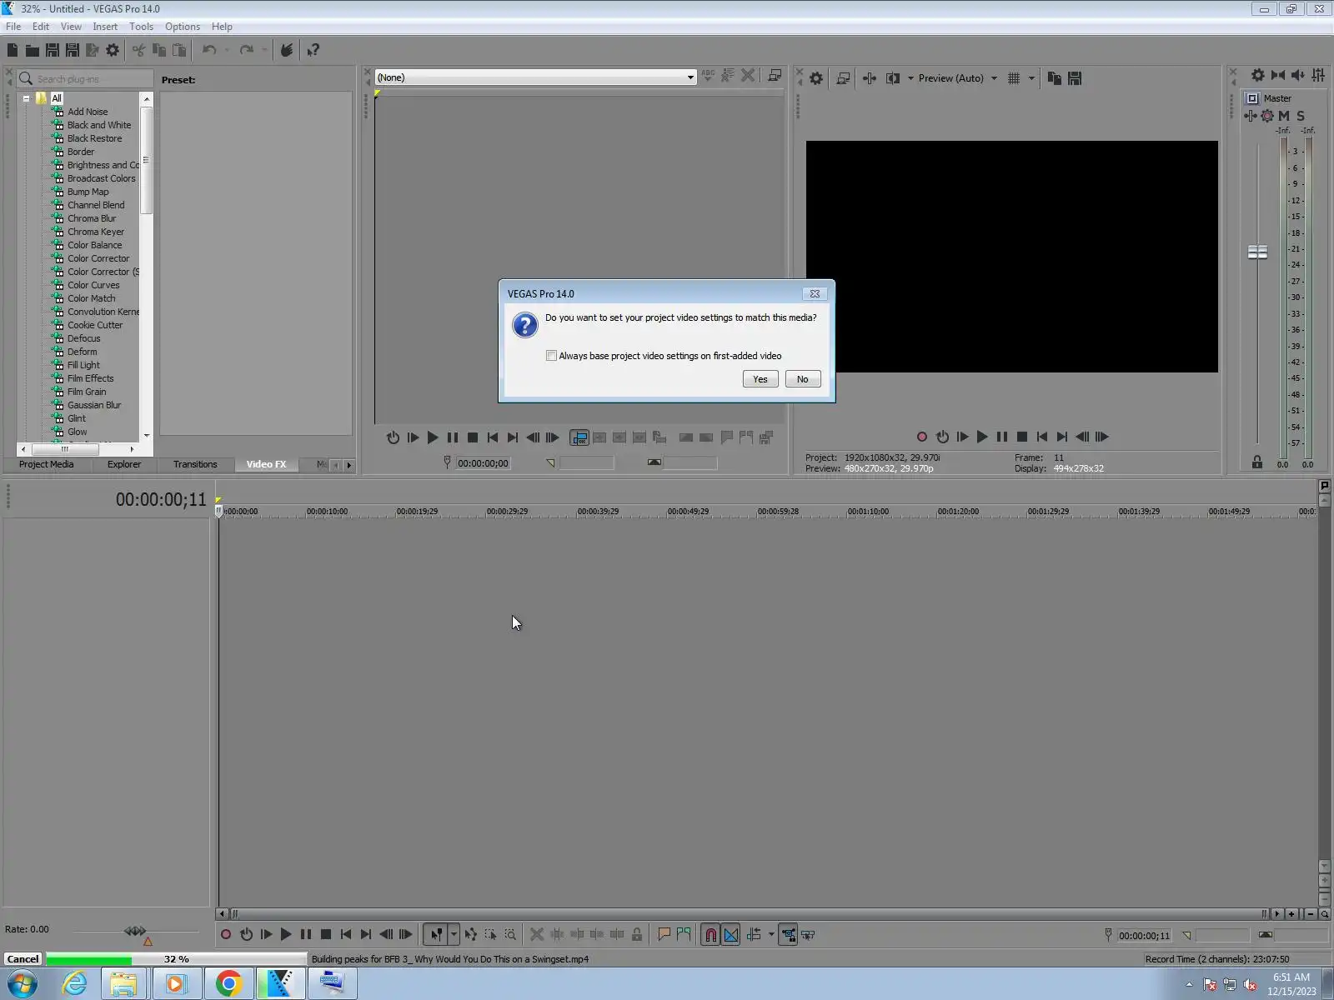
Task: Toggle video preview on external monitor
Action: (843, 78)
